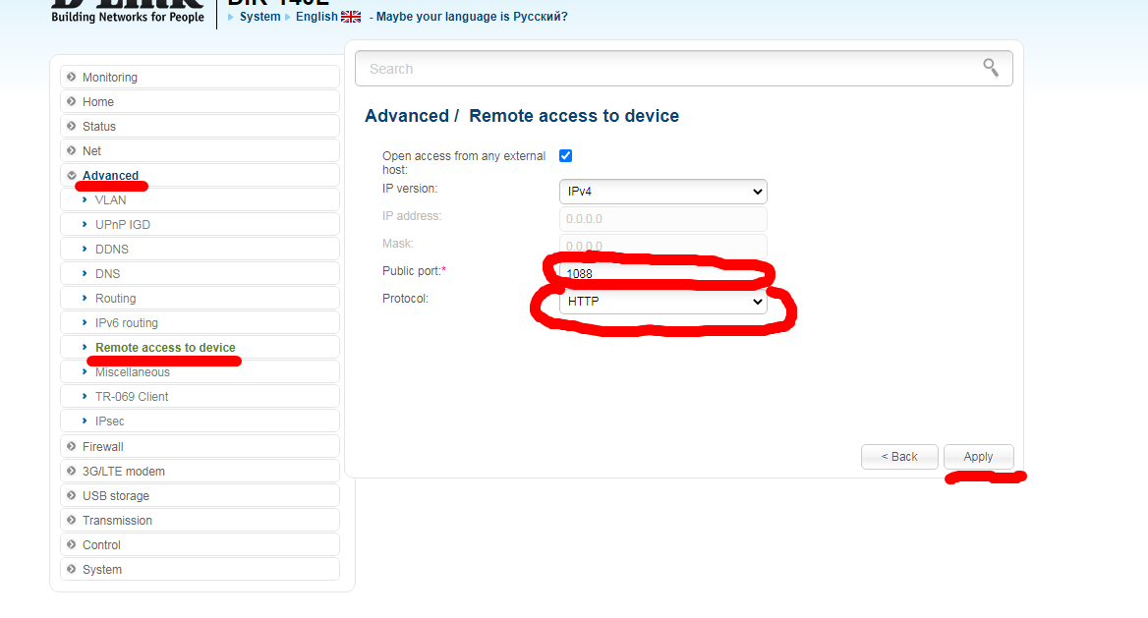The width and height of the screenshot is (1148, 618).
Task: Expand the Control menu section
Action: [x=200, y=544]
